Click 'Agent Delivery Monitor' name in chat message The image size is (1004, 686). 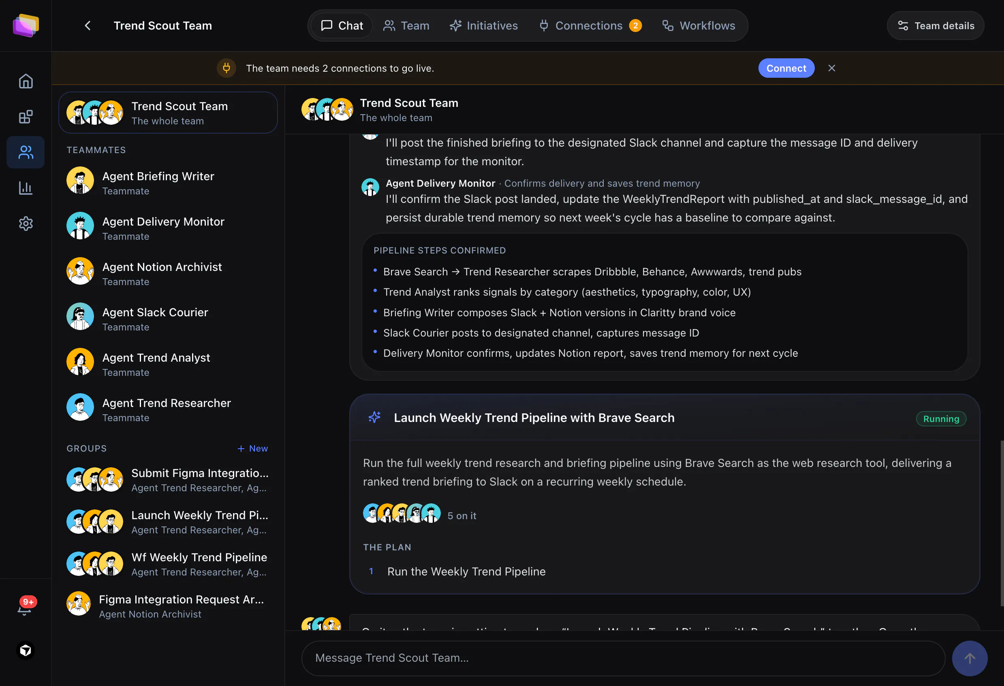click(440, 183)
